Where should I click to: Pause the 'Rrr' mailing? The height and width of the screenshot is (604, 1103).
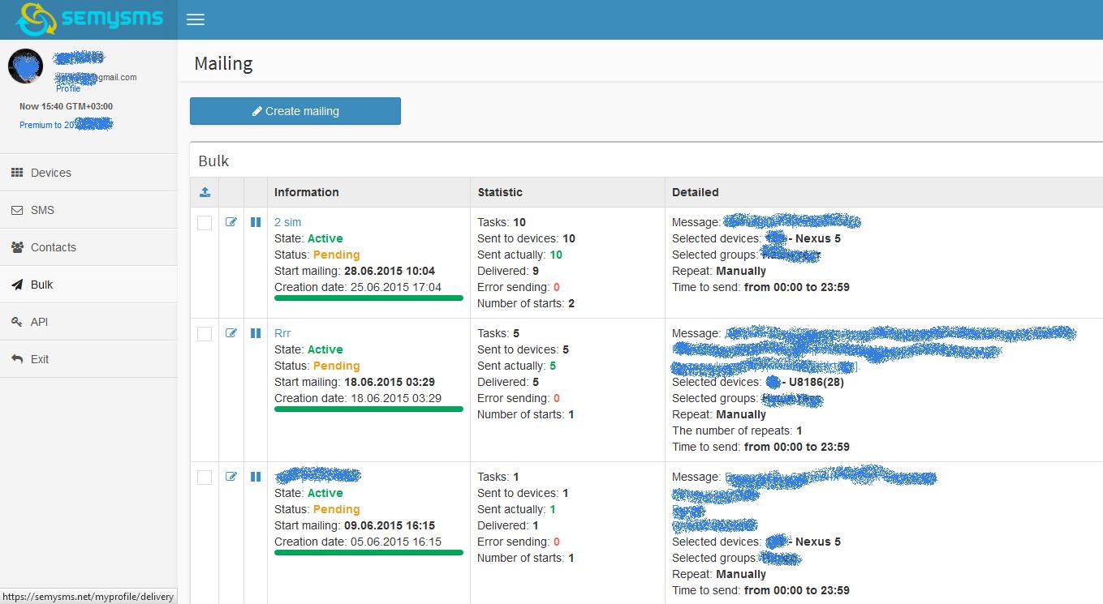(x=256, y=333)
